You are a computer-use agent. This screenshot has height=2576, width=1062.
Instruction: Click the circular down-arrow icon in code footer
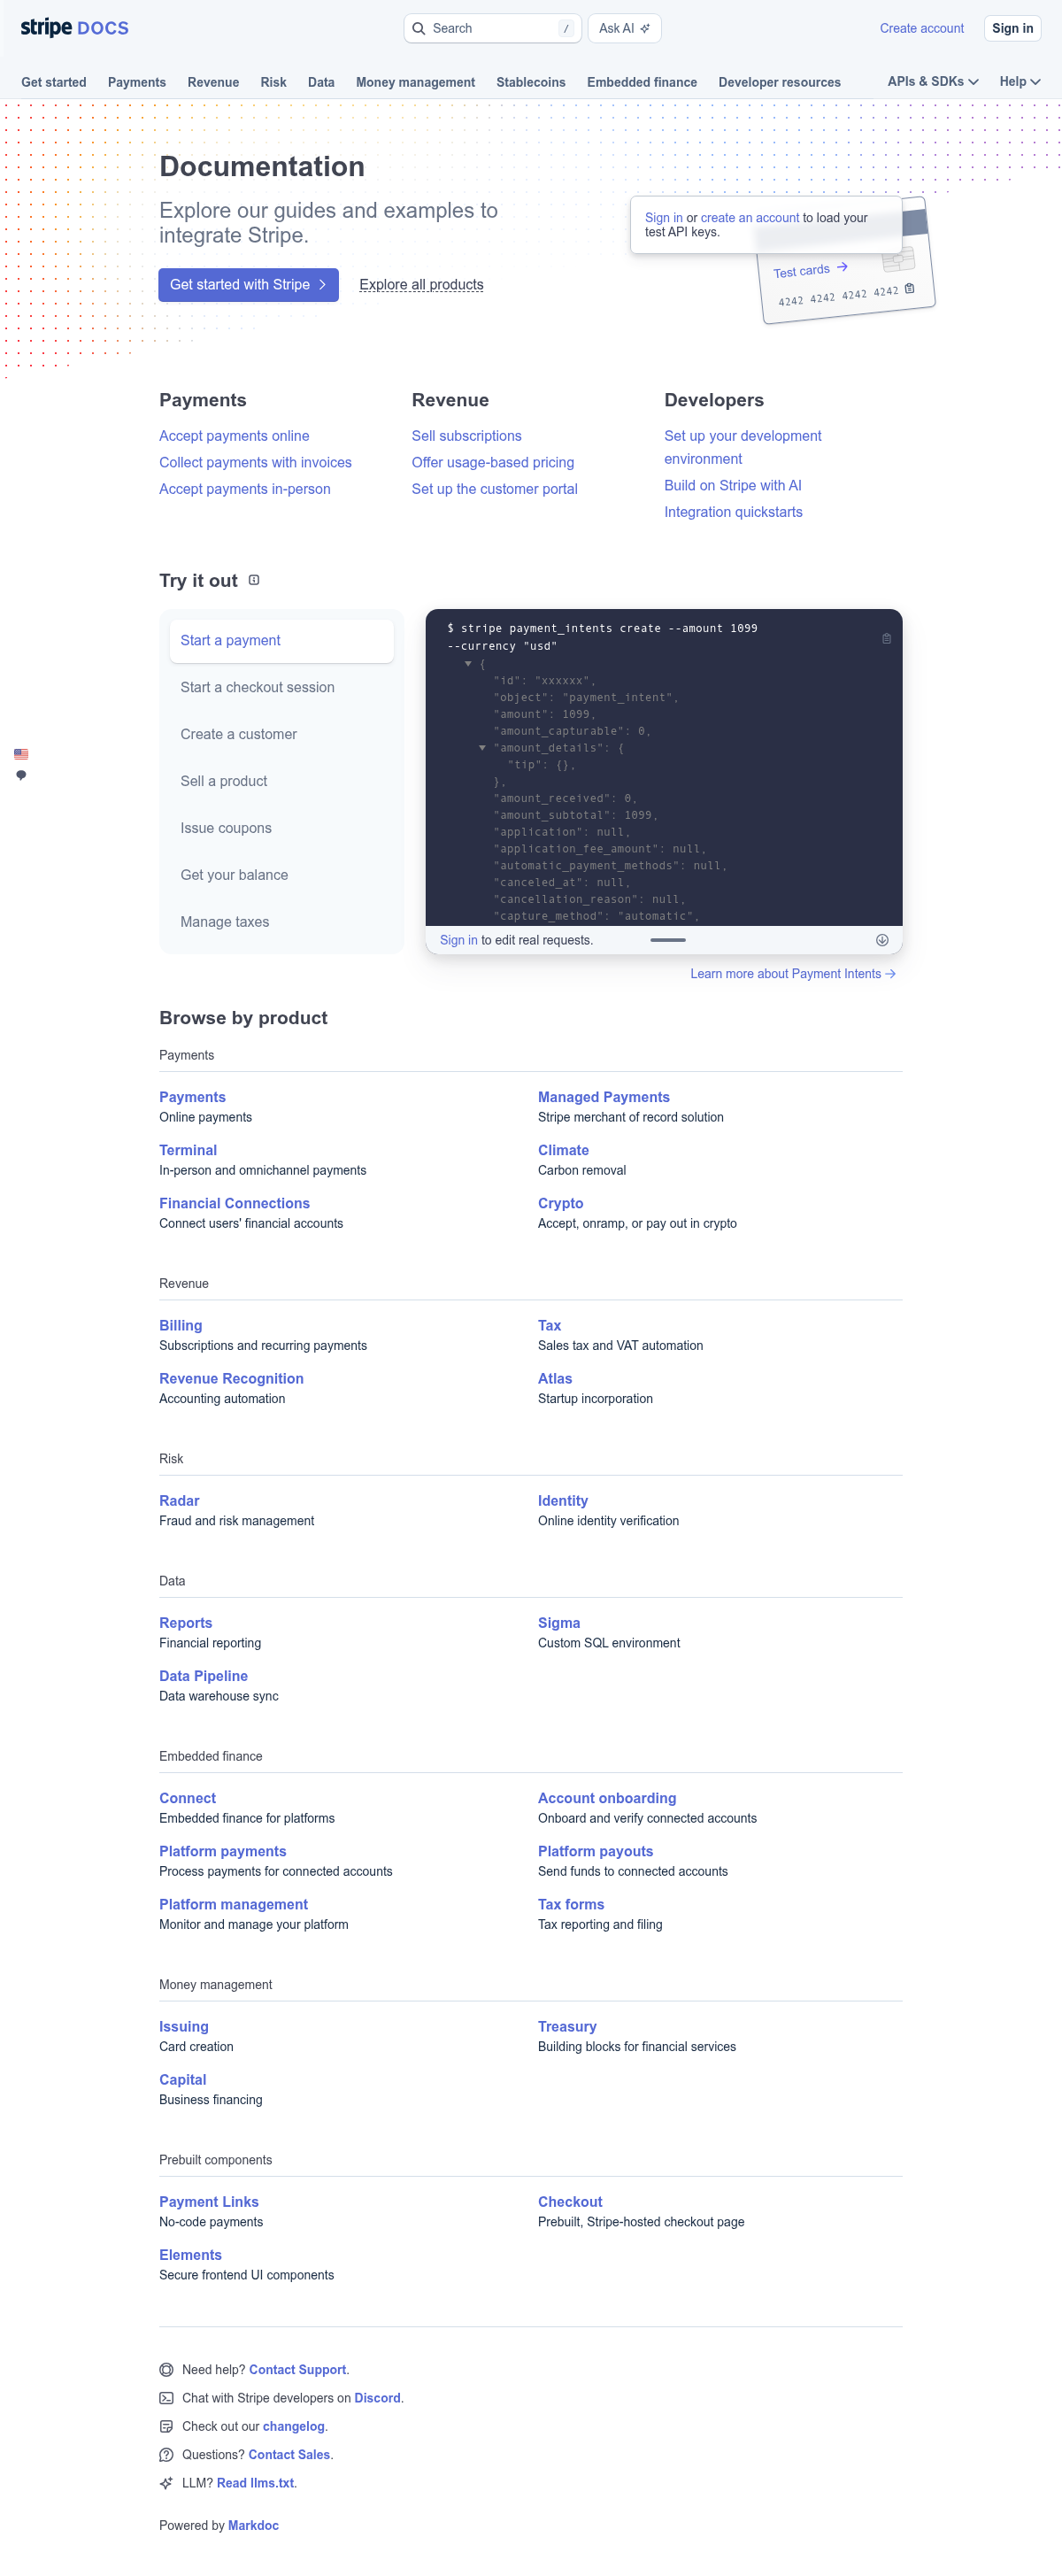(882, 940)
